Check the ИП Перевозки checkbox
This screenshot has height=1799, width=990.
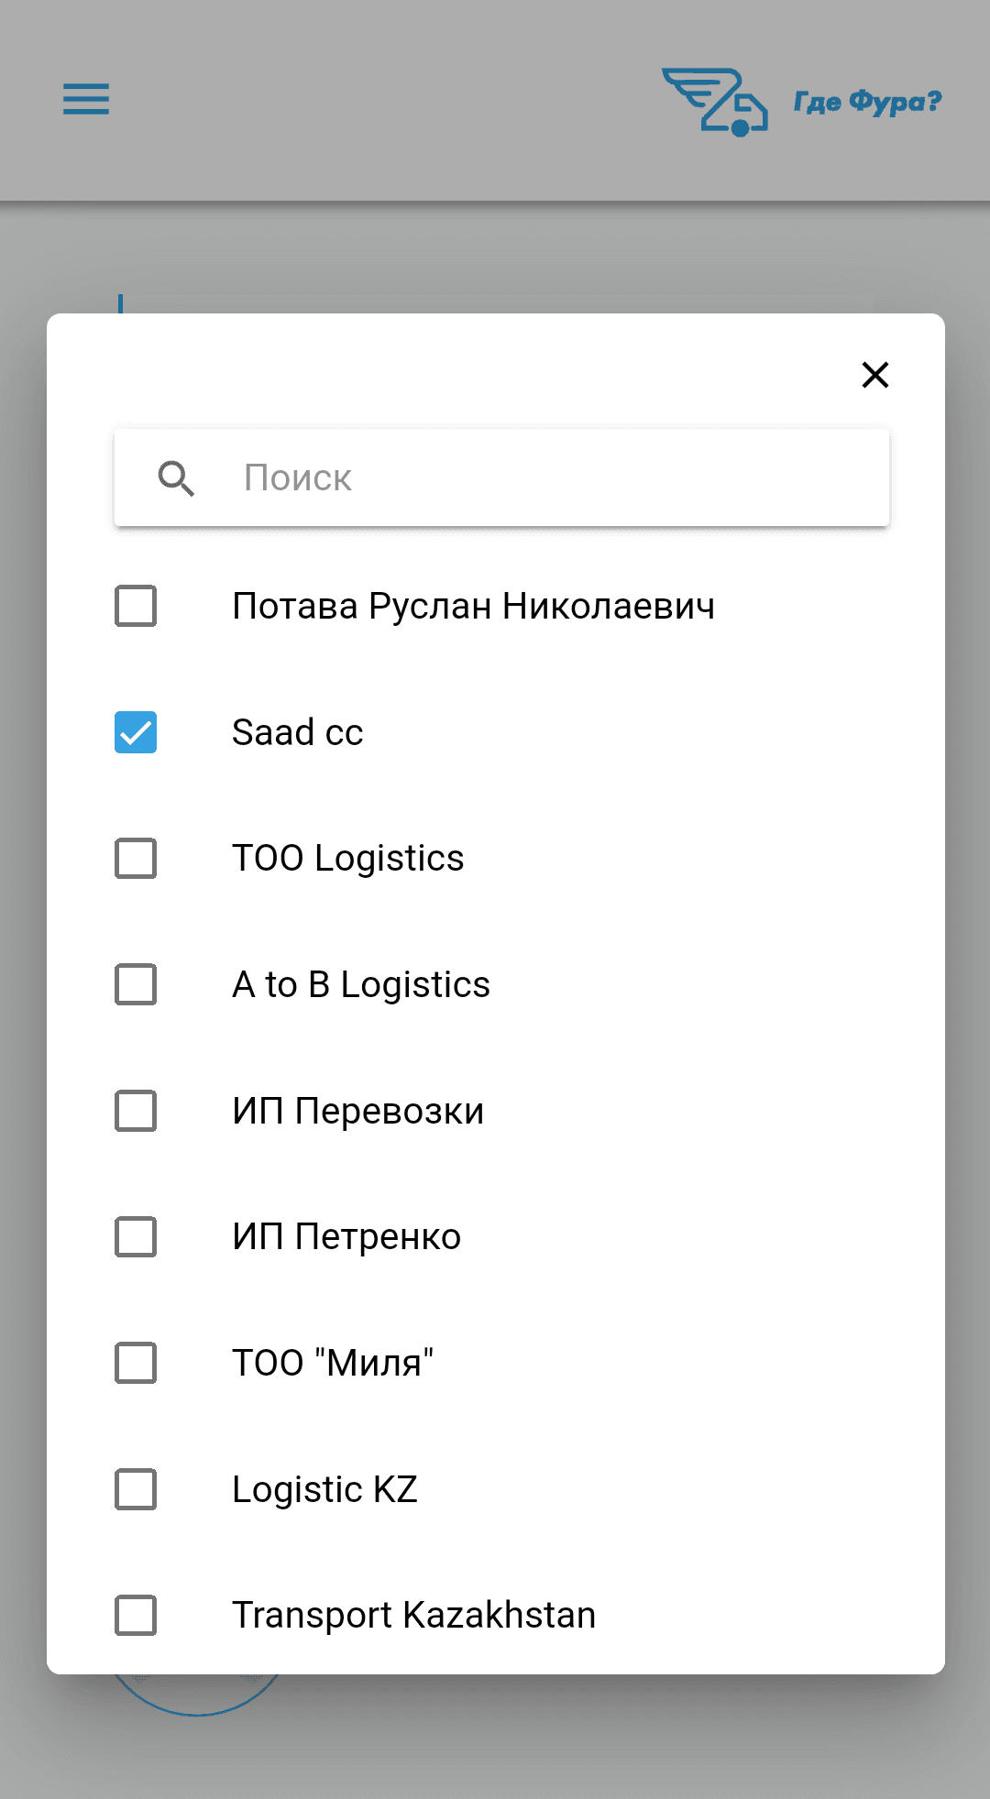(136, 1111)
